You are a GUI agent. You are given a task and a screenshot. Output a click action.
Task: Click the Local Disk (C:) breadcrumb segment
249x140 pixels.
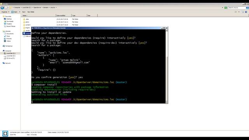pos(27,7)
